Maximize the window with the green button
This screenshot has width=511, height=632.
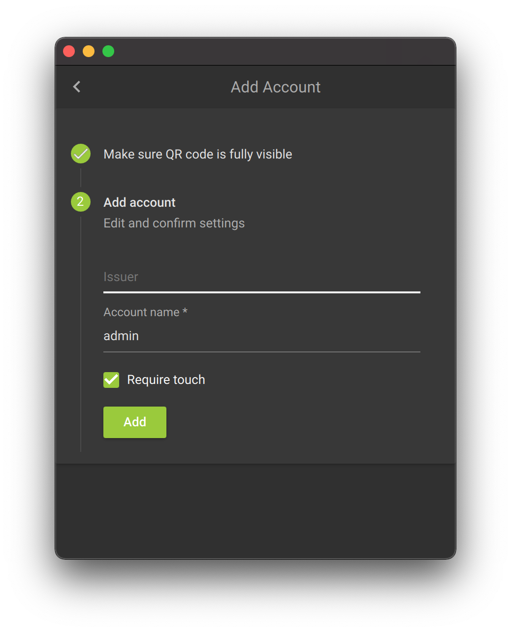[108, 51]
